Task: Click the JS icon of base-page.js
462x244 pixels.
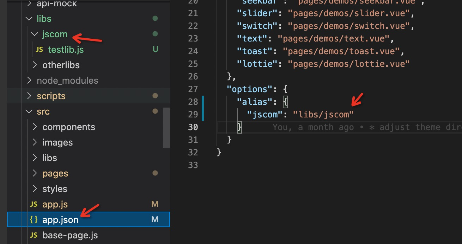Action: [x=34, y=235]
